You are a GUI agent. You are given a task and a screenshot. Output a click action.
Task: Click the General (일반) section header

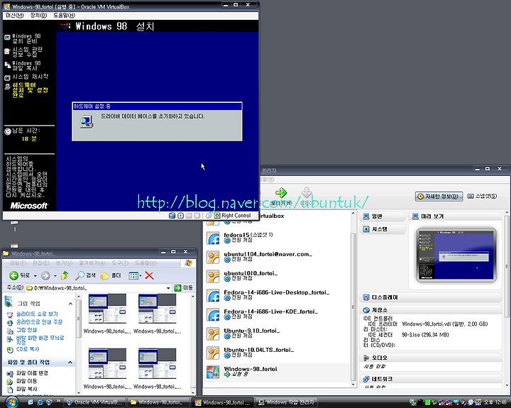click(x=383, y=216)
